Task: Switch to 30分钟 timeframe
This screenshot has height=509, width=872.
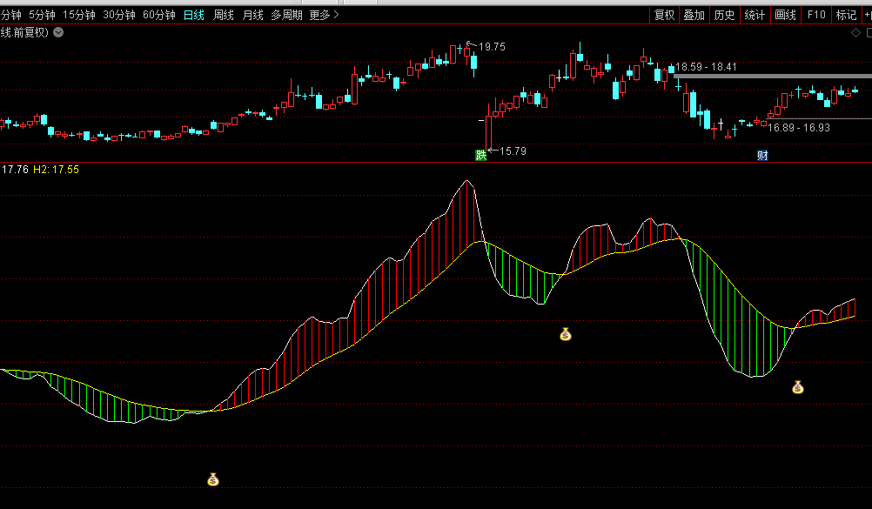Action: click(x=118, y=15)
